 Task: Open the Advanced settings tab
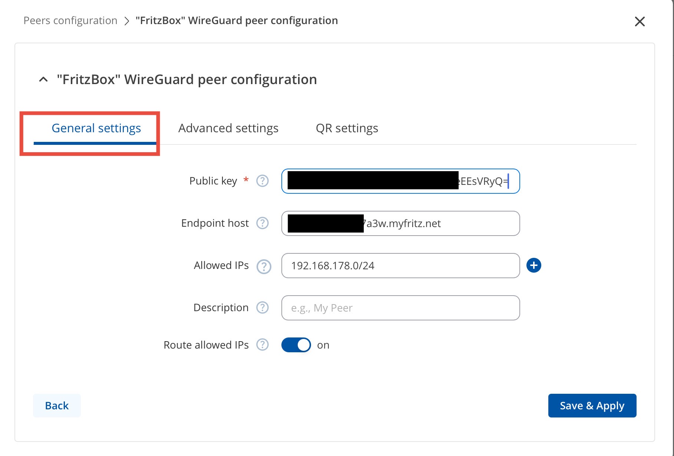(228, 128)
